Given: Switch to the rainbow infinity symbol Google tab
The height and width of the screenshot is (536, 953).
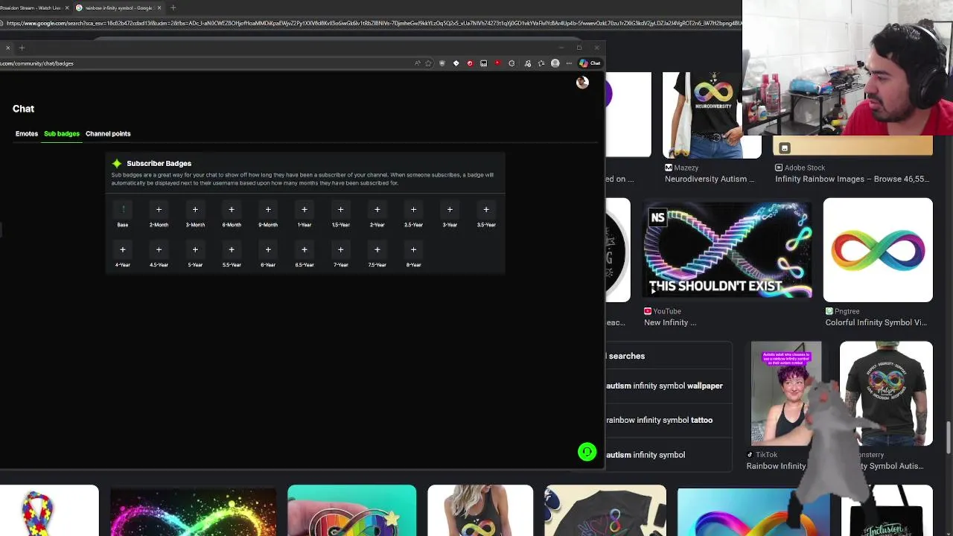Looking at the screenshot, I should pyautogui.click(x=118, y=8).
